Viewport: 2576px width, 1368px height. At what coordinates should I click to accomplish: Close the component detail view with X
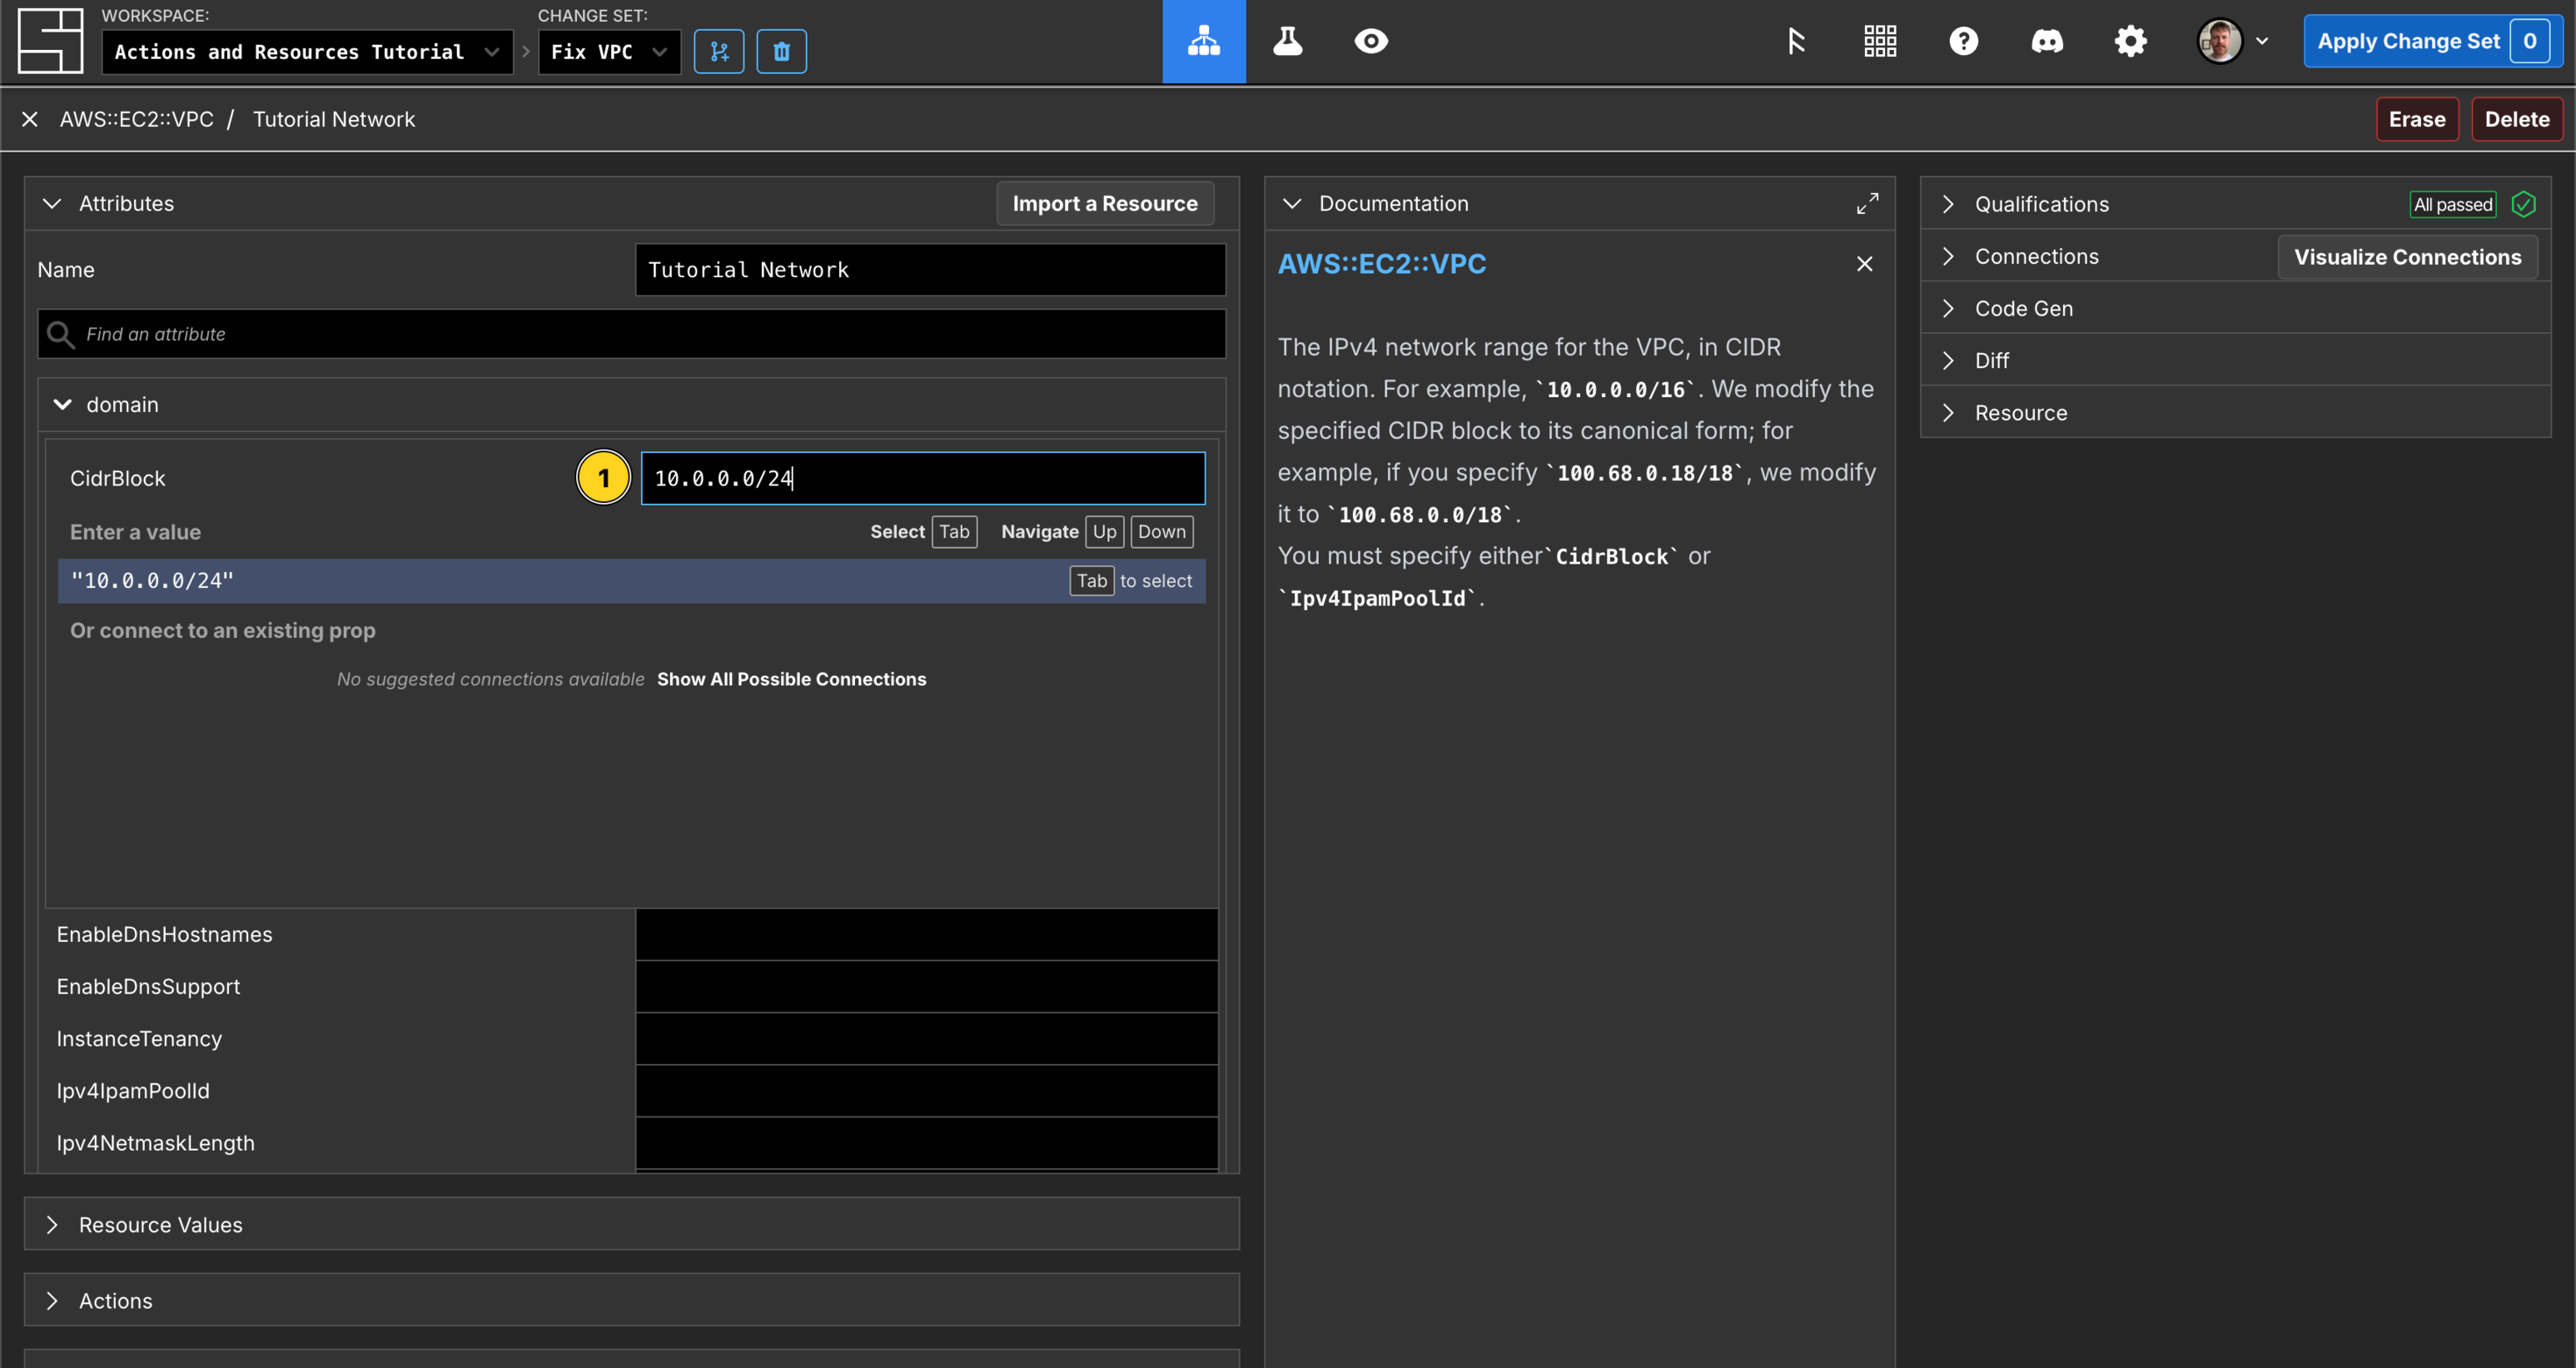[30, 119]
